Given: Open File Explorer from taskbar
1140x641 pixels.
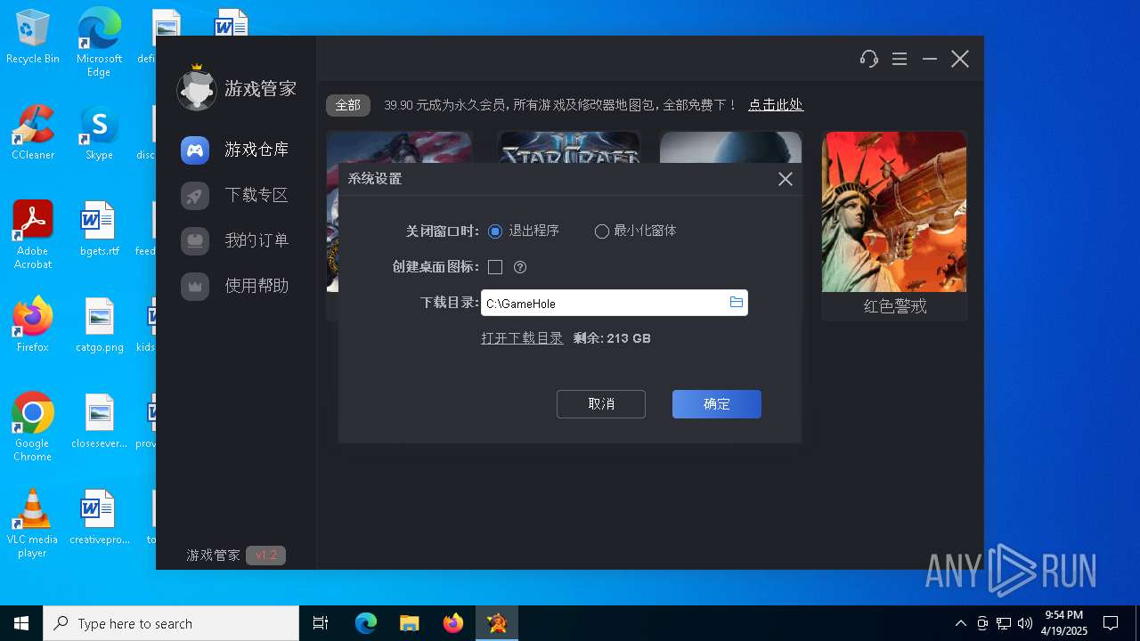Looking at the screenshot, I should pyautogui.click(x=409, y=623).
